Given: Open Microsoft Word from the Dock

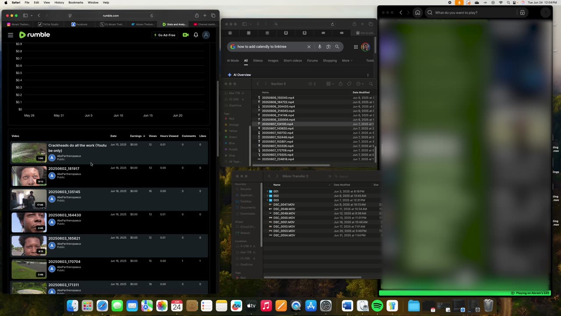Looking at the screenshot, I should click(x=348, y=305).
